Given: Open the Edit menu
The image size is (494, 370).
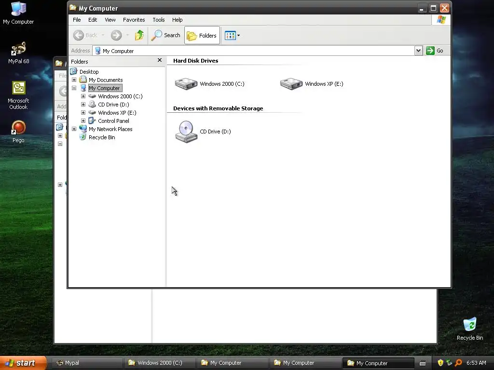Looking at the screenshot, I should click(93, 20).
